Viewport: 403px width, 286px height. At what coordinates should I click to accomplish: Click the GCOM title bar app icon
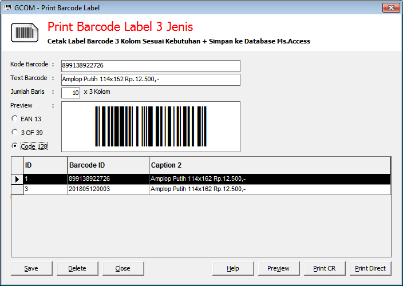tap(7, 7)
